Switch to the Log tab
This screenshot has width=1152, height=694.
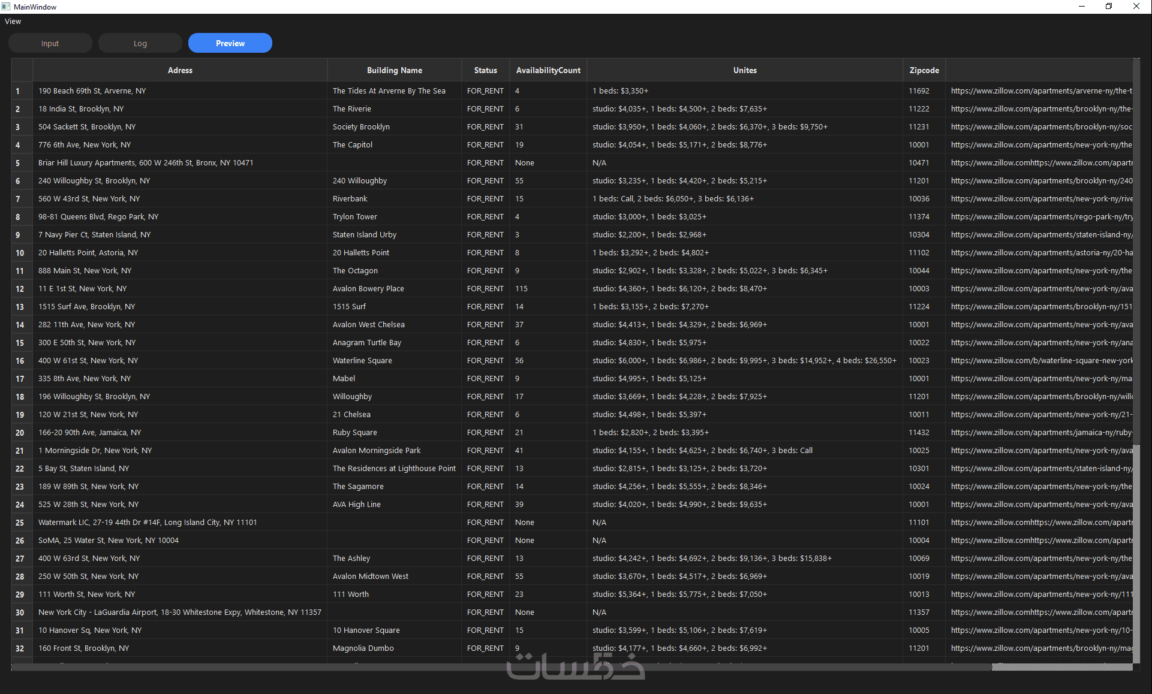click(x=140, y=43)
